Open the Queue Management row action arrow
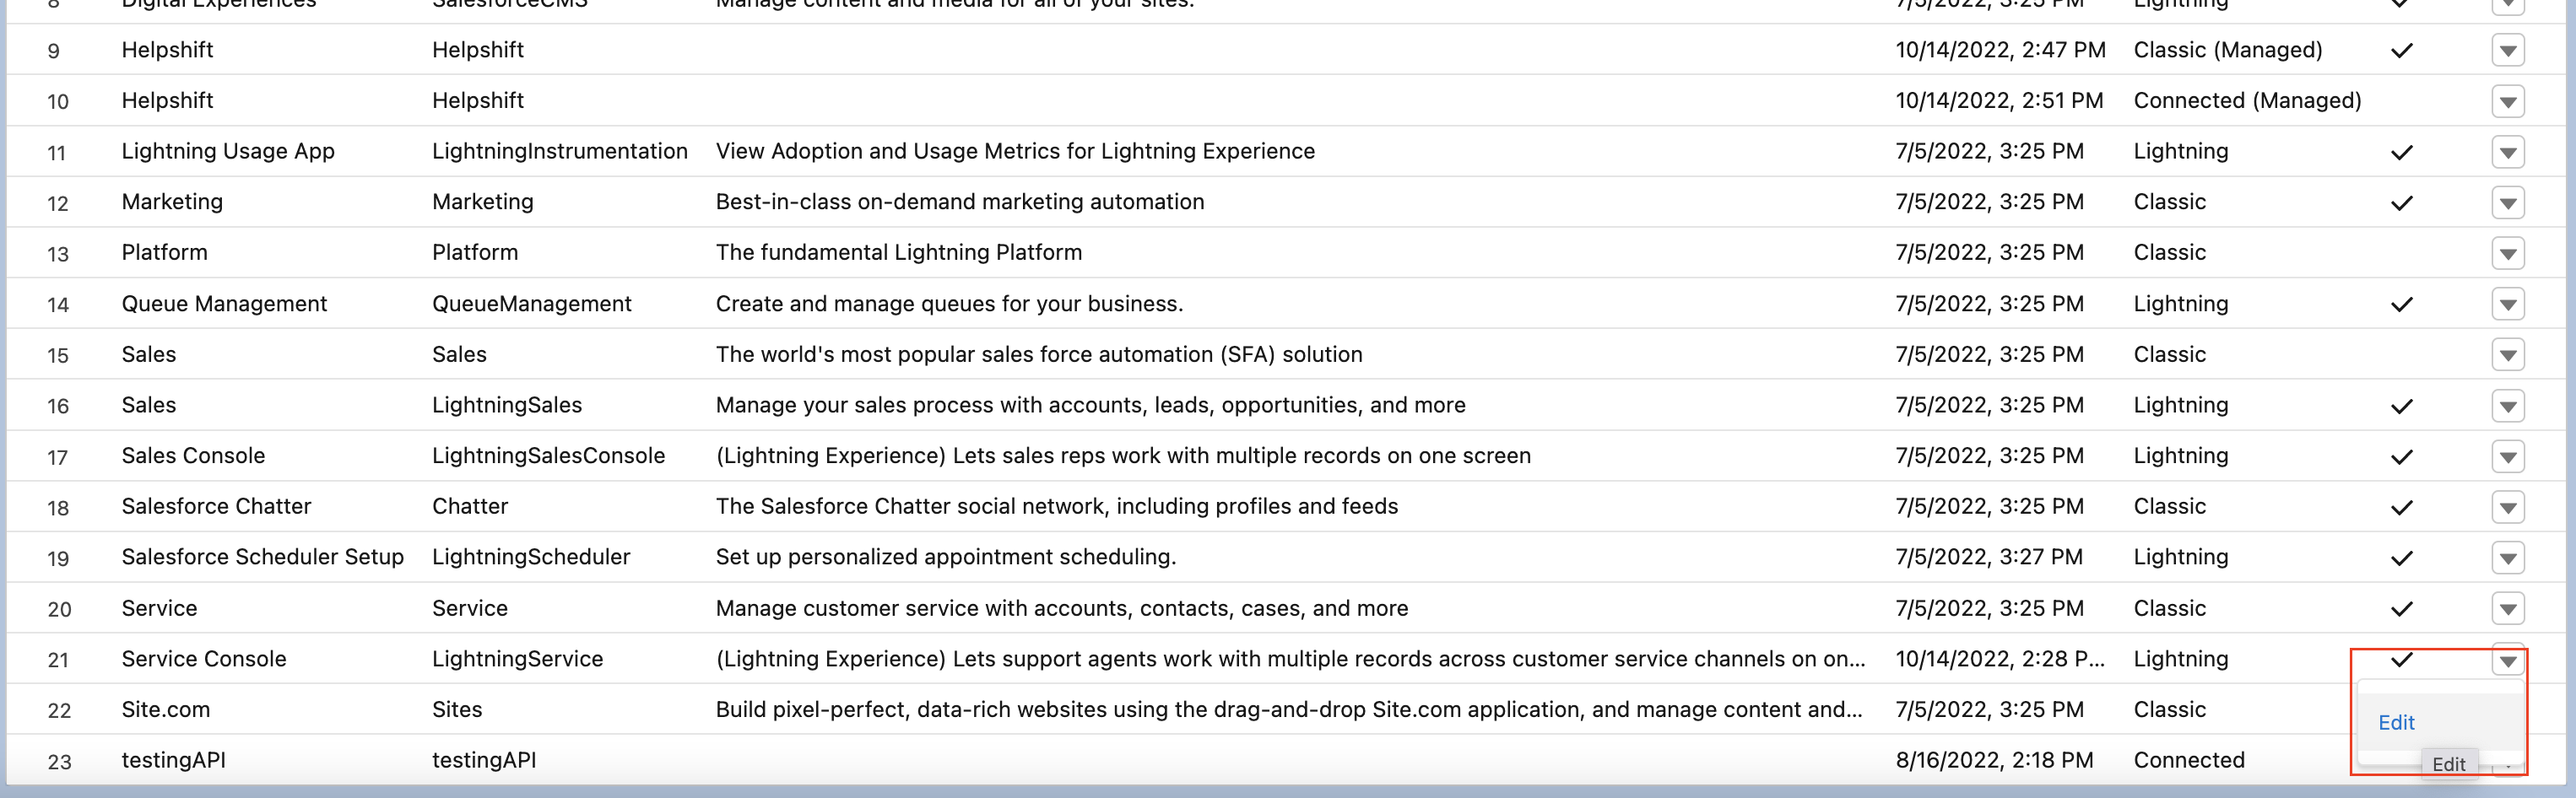This screenshot has width=2576, height=798. coord(2507,304)
